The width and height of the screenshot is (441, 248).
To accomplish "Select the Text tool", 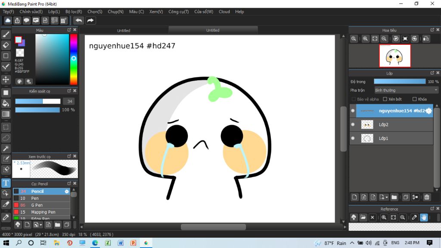I will pyautogui.click(x=6, y=183).
